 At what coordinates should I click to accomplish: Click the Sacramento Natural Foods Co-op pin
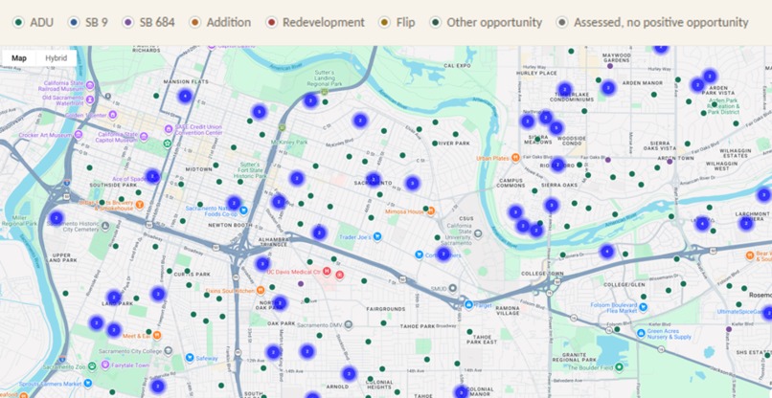[242, 210]
